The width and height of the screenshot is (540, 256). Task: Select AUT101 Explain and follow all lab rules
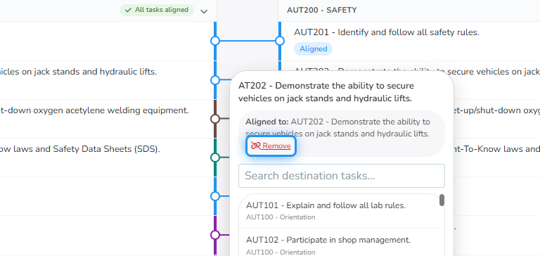tap(339, 211)
